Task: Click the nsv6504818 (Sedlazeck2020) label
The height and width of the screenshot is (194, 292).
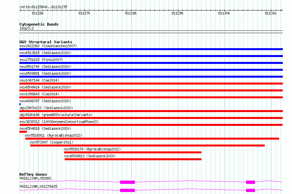Action: click(45, 128)
